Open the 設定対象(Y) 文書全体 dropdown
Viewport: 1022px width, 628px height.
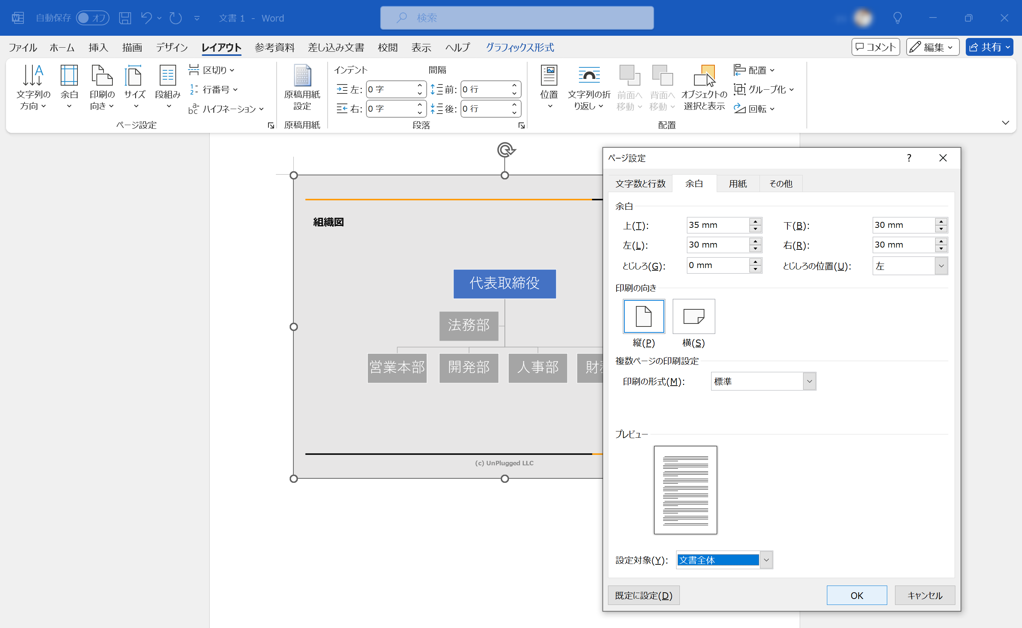(766, 560)
